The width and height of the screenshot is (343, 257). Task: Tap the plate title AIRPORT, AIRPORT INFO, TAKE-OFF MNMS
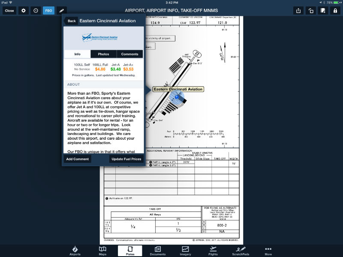[171, 10]
